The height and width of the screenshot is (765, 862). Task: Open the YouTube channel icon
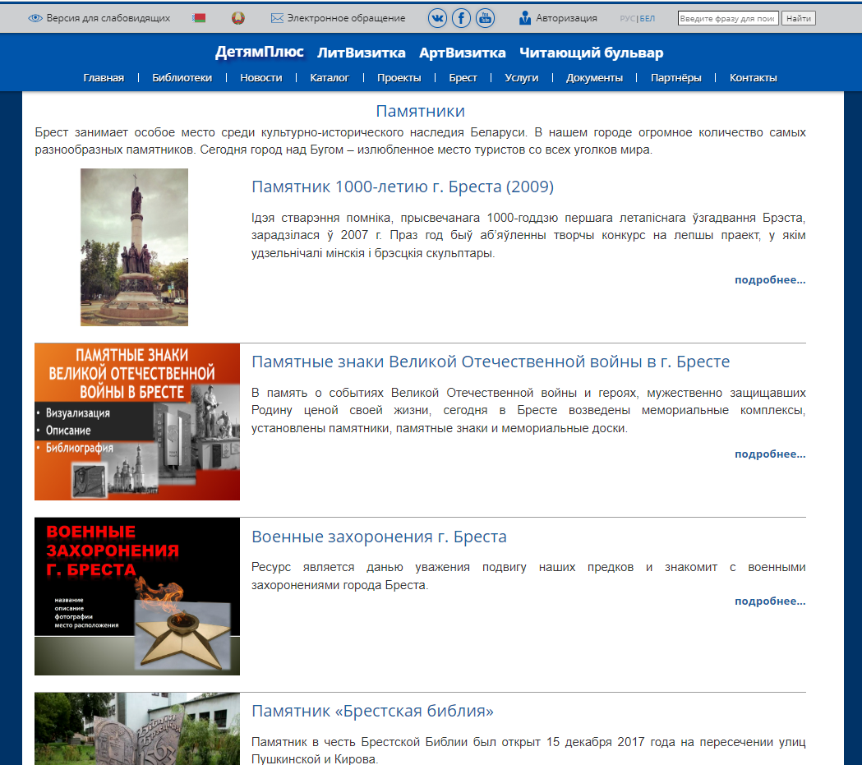click(x=485, y=18)
